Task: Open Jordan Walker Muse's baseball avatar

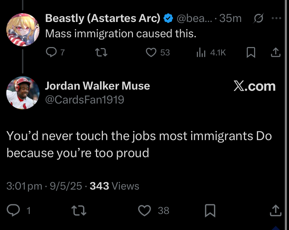Action: (23, 93)
